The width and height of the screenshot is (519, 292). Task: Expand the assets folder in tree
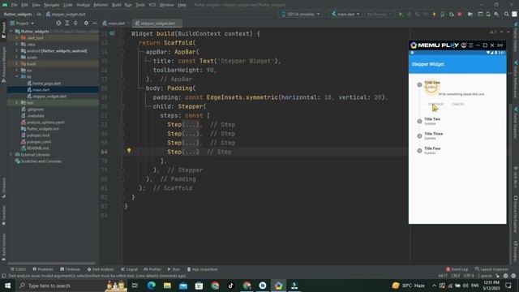16,57
